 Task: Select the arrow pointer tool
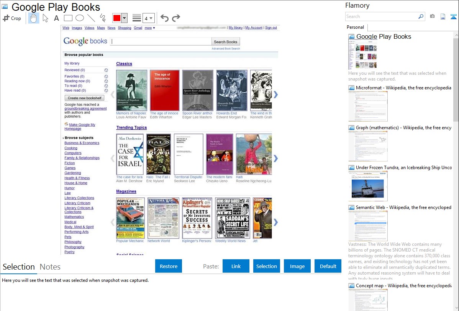(45, 18)
